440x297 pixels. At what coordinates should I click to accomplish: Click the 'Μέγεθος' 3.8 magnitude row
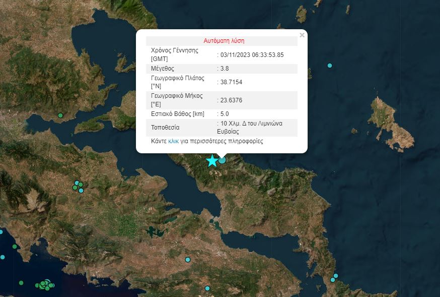[x=222, y=68]
